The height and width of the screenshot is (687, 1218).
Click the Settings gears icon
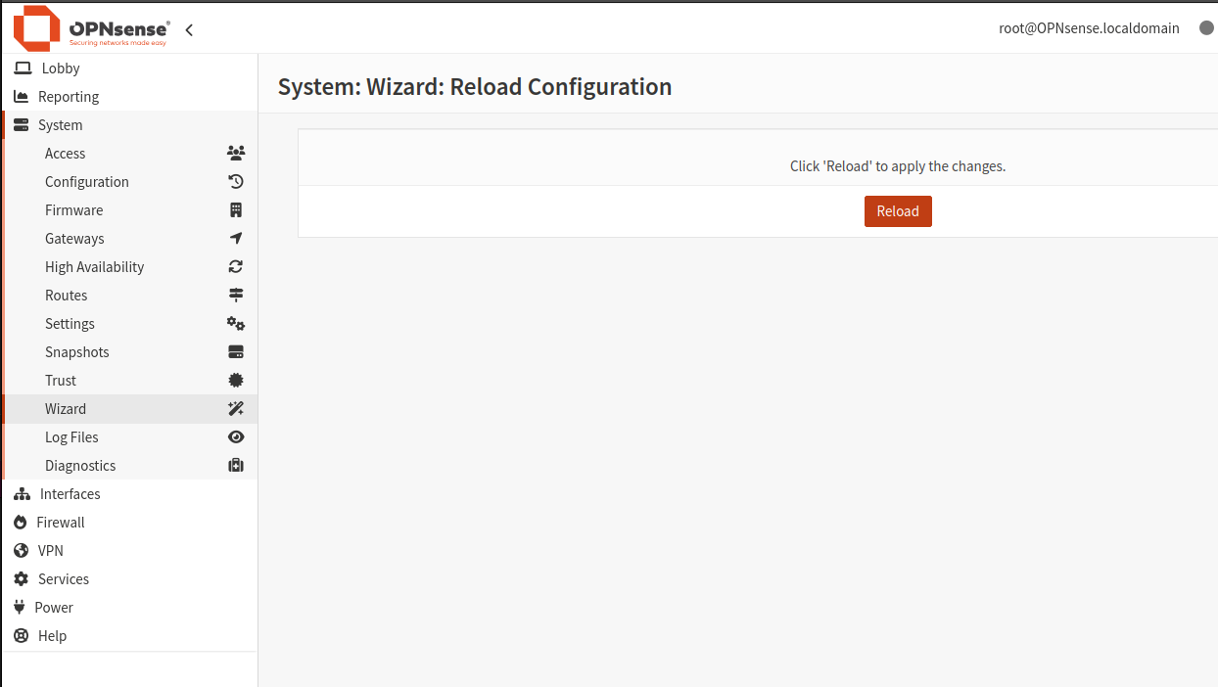pyautogui.click(x=236, y=324)
